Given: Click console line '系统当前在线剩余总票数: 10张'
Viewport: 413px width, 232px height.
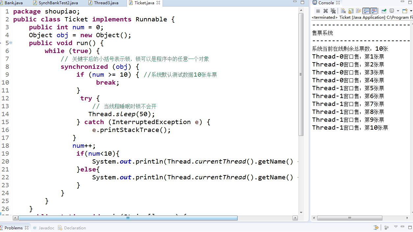Looking at the screenshot, I should (x=350, y=49).
